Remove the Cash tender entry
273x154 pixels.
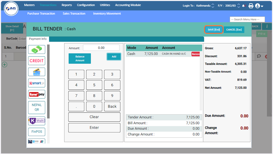pos(196,54)
